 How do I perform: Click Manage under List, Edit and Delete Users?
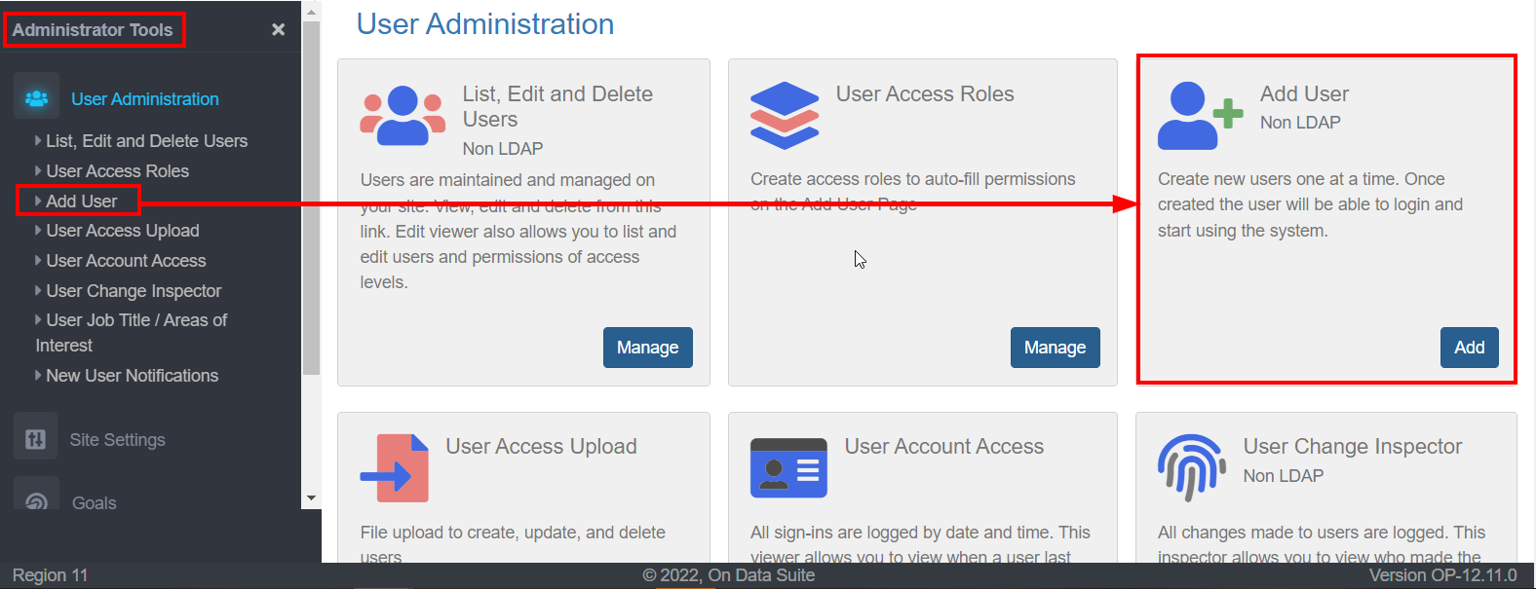click(x=647, y=347)
